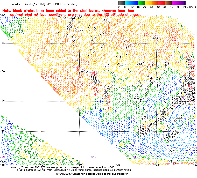Pick the brown 35-40 knots color bar segment
Viewport: 197px width, 178px height.
168,3
